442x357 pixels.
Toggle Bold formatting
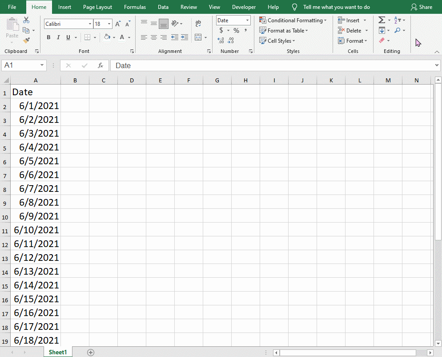click(48, 37)
